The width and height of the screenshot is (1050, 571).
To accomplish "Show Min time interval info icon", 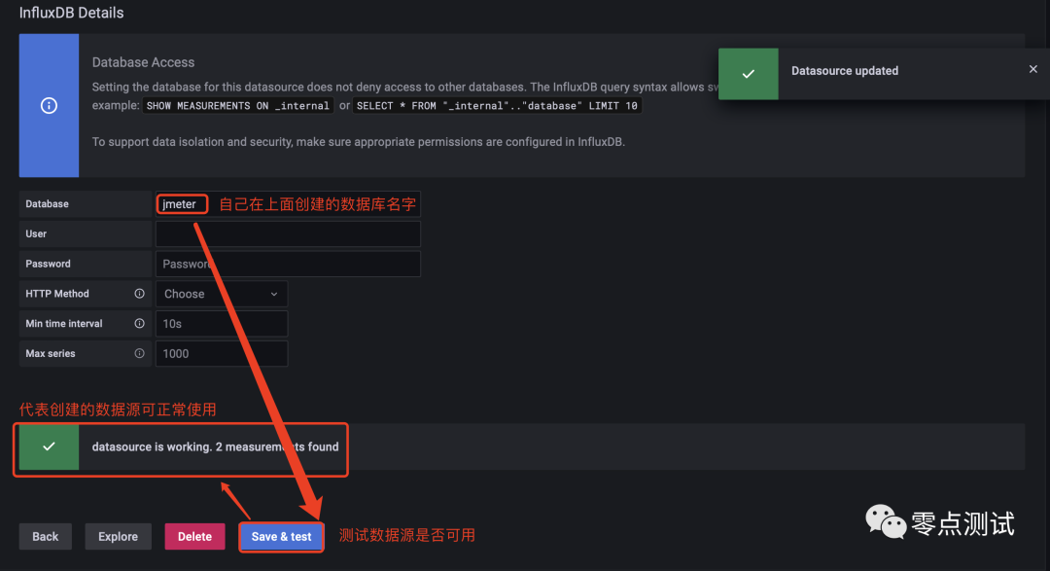I will point(139,324).
